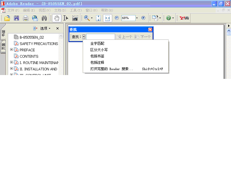
Task: Click the zoom out minus button
Action: [x=117, y=18]
